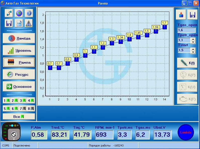Increase the Tpetr_open value with up arrow
Screen dimensions: 200x149
(x=193, y=39)
